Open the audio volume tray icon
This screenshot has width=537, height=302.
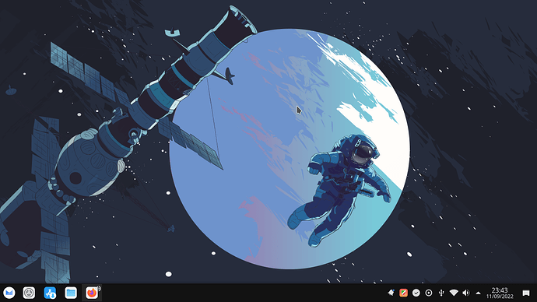466,293
